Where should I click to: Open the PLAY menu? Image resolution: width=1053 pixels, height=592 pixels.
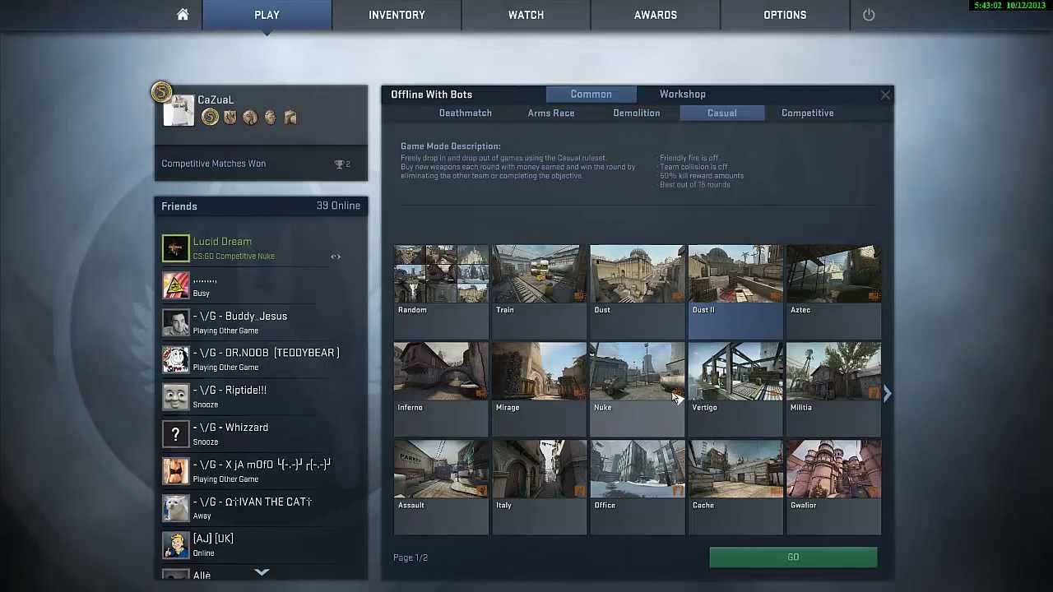pos(267,15)
